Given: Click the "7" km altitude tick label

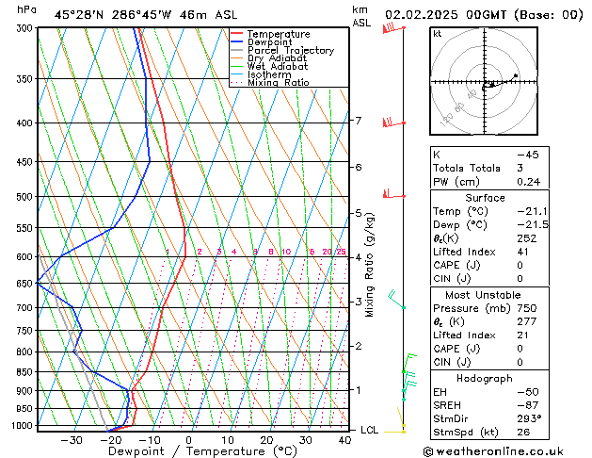Looking at the screenshot, I should pos(358,121).
